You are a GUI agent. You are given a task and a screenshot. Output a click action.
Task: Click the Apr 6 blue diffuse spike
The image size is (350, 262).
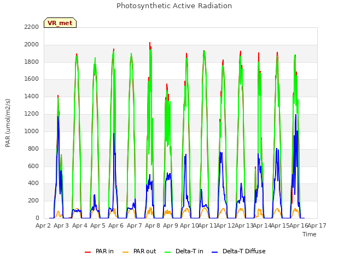click(114, 134)
